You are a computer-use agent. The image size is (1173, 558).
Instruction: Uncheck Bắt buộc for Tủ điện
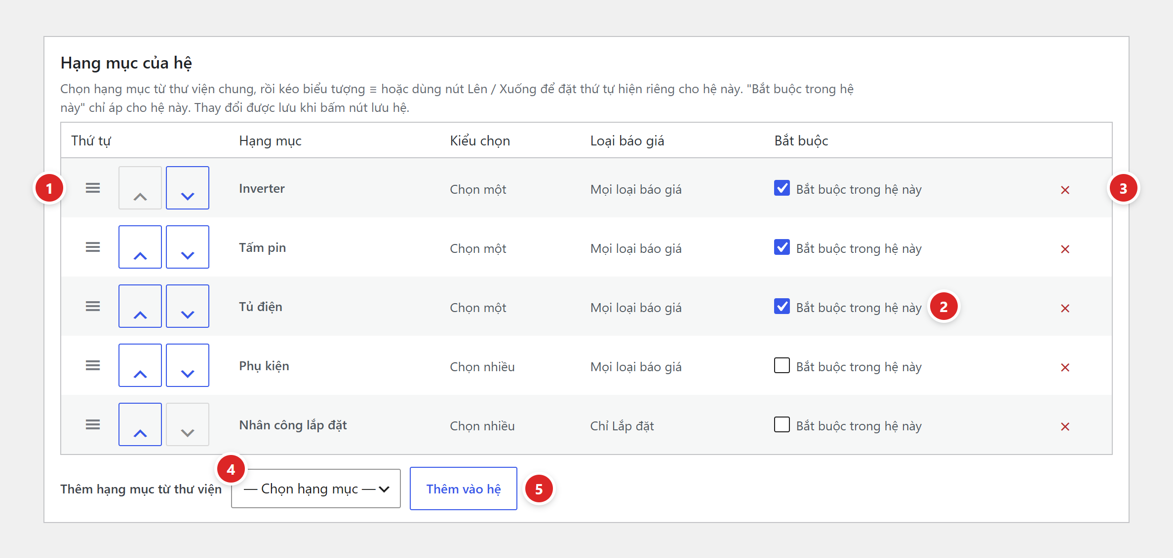pyautogui.click(x=782, y=306)
